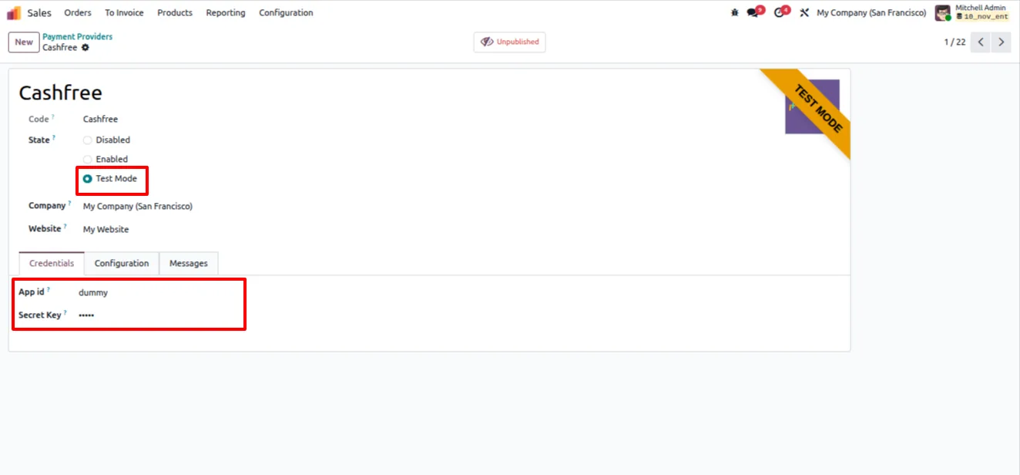Switch to the Credentials tab
1020x475 pixels.
(x=52, y=264)
